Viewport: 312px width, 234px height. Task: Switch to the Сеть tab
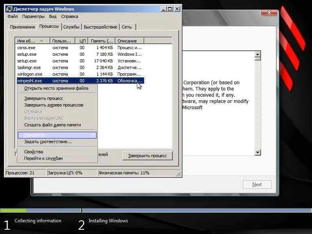[127, 27]
